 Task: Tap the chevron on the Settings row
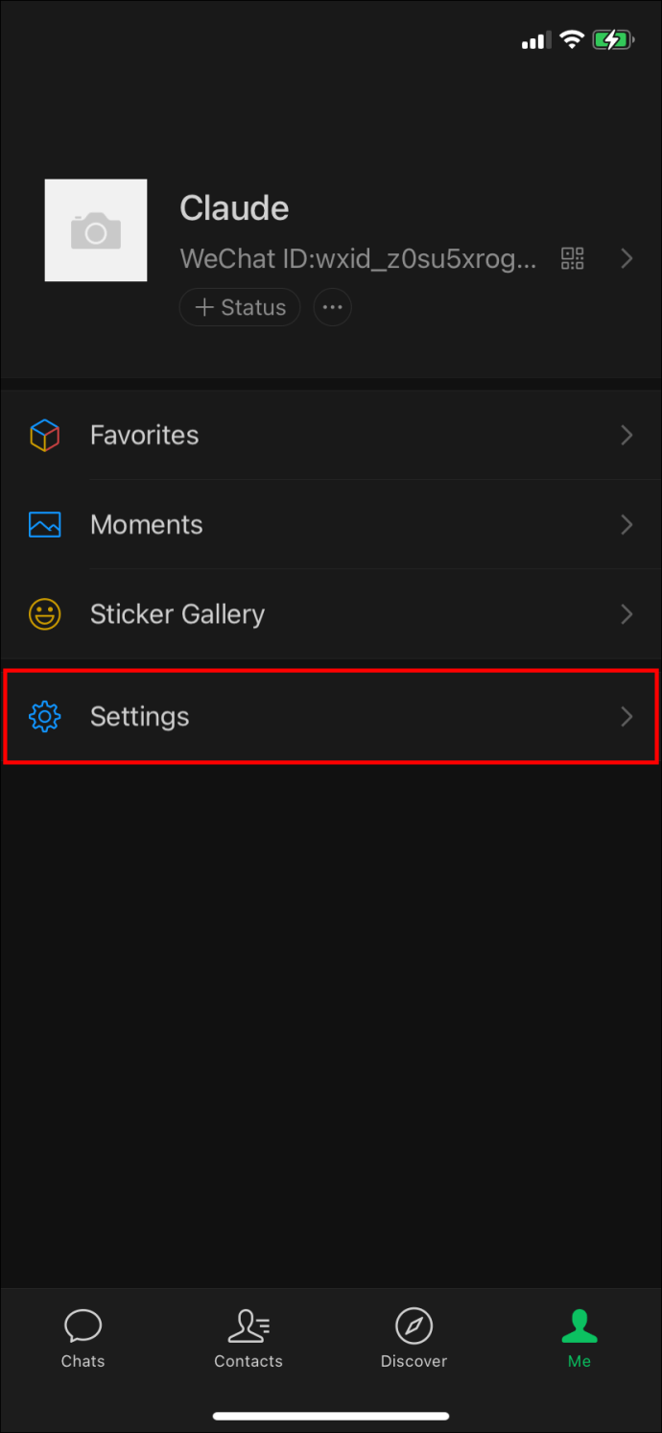627,716
